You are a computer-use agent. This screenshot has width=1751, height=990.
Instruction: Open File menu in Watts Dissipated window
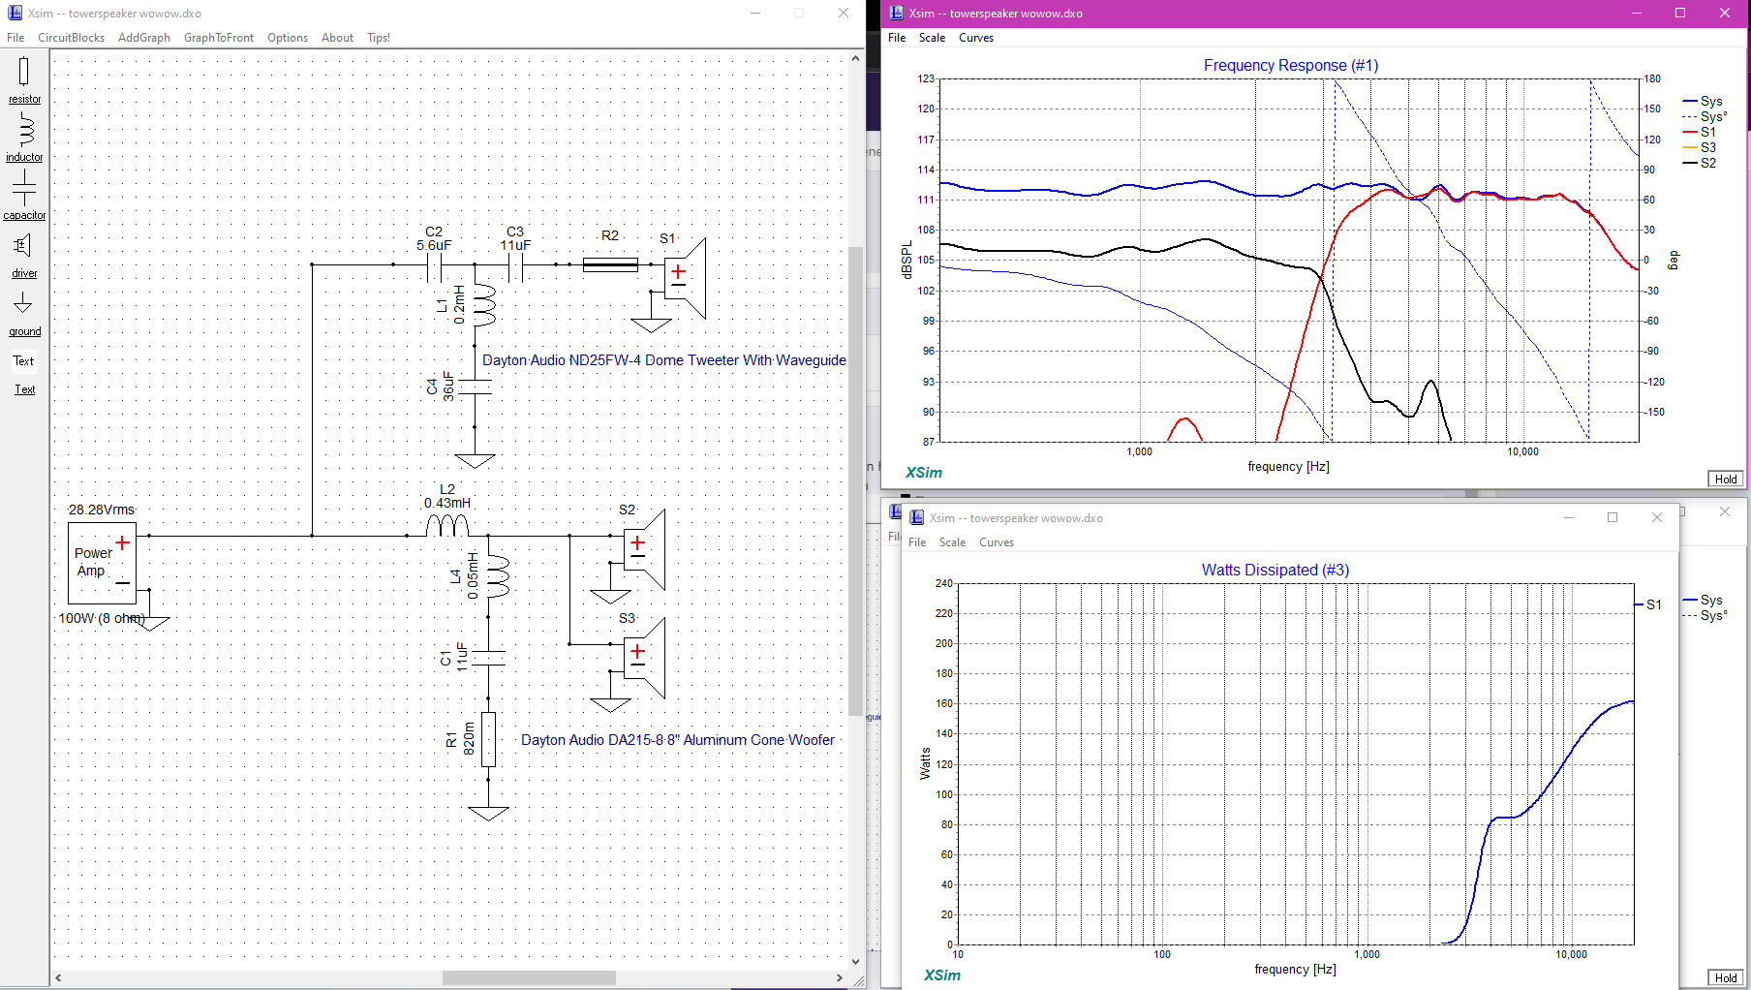(917, 542)
